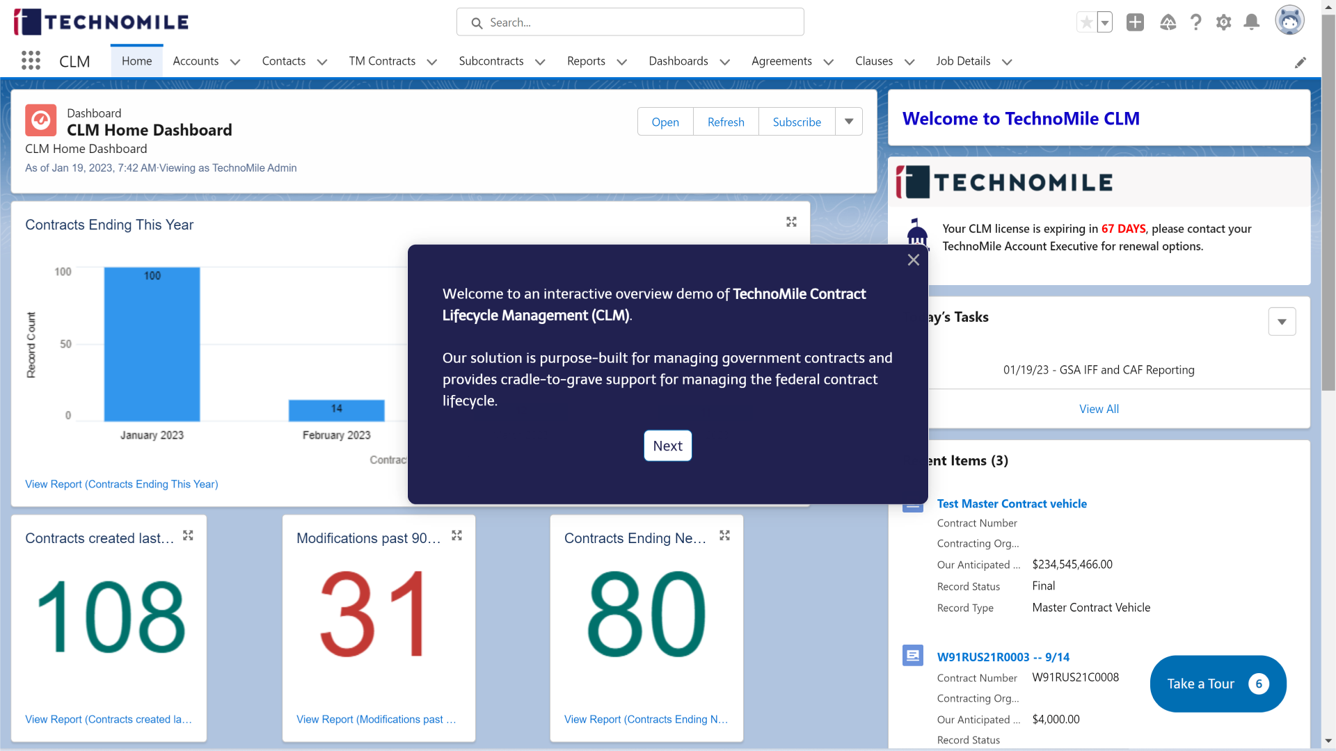Click the Take a Tour button
1336x751 pixels.
click(1218, 684)
